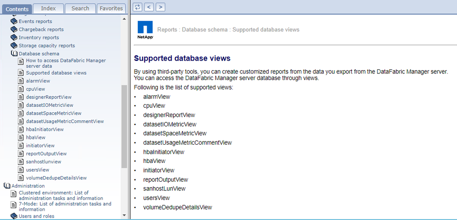
Task: Click page icon beside datasetIOMetricView
Action: (21, 105)
